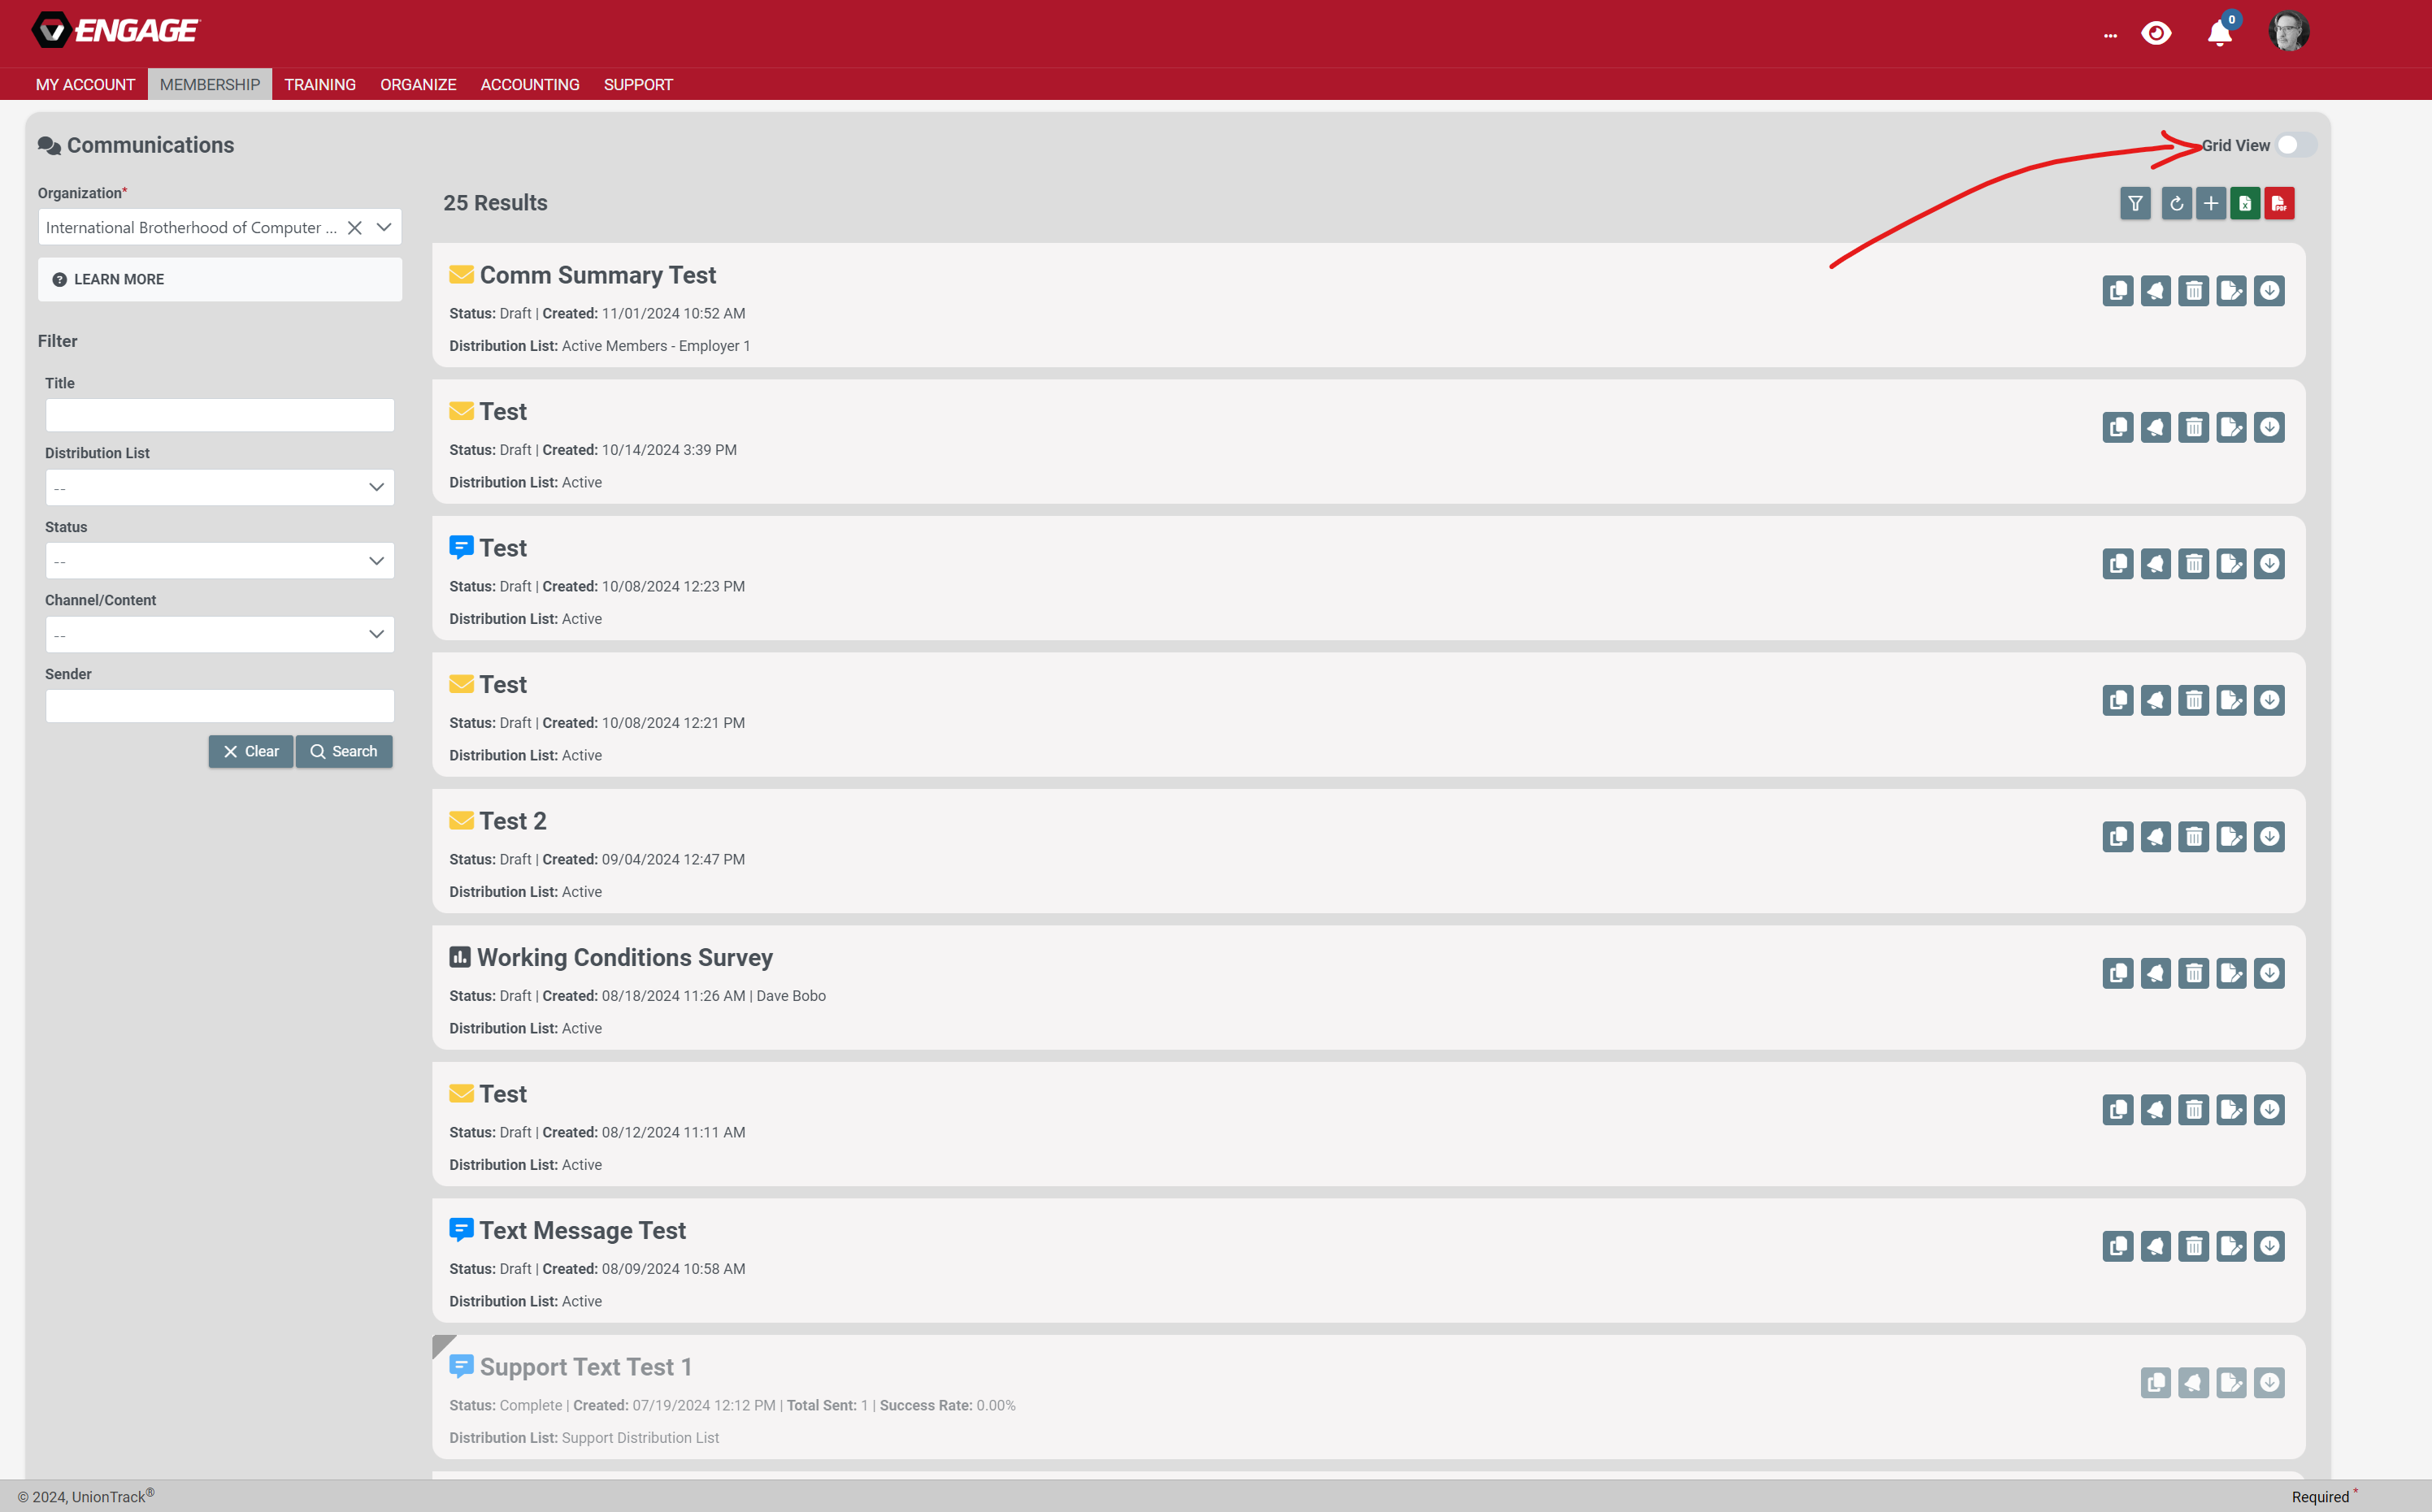Screen dimensions: 2432x1512
Task: Add a new communication with plus icon
Action: tap(2211, 204)
